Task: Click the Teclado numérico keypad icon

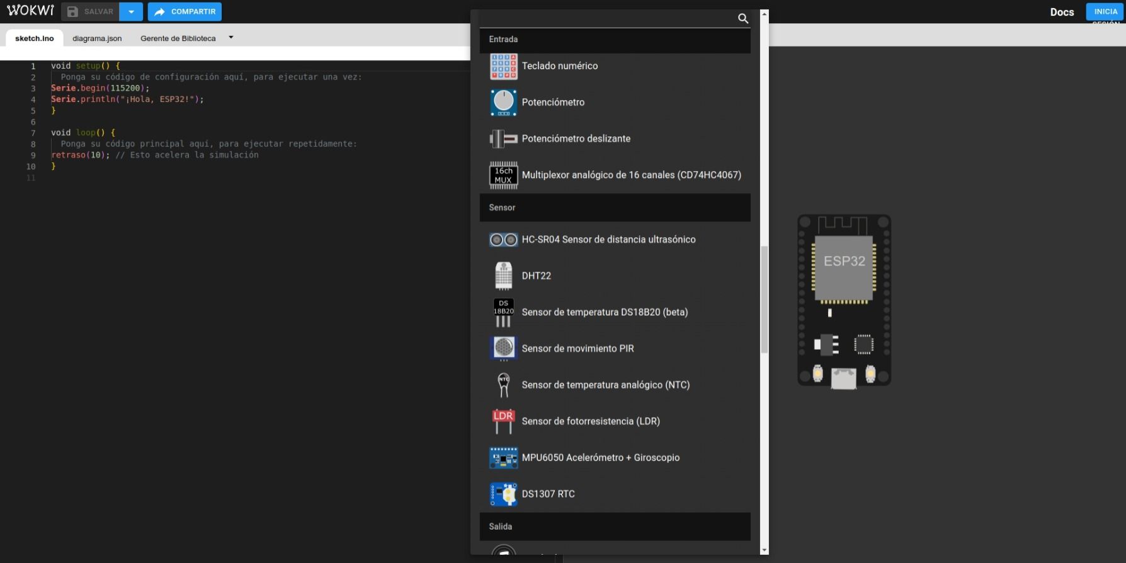Action: click(x=503, y=66)
